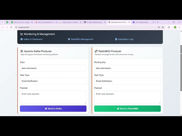Click the Monitoring & Management heading
Image resolution: width=182 pixels, height=136 pixels.
point(40,34)
